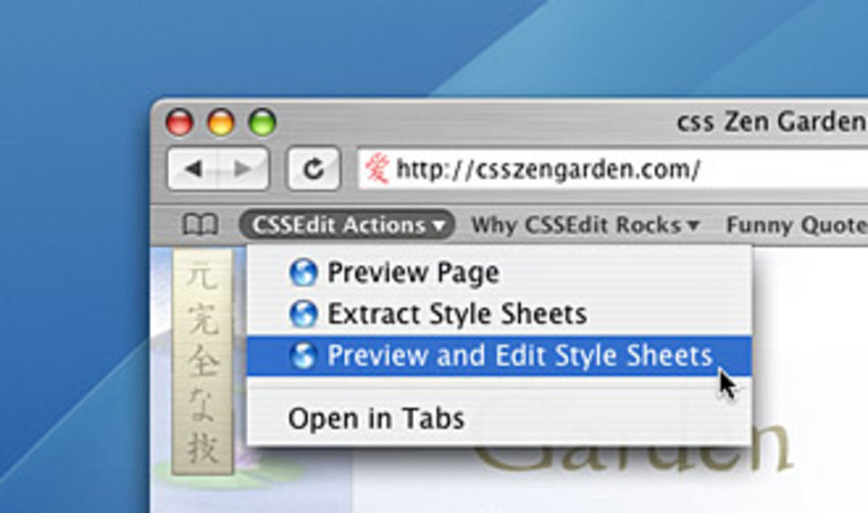Click globe icon beside Preview and Edit Style Sheets

pos(303,355)
